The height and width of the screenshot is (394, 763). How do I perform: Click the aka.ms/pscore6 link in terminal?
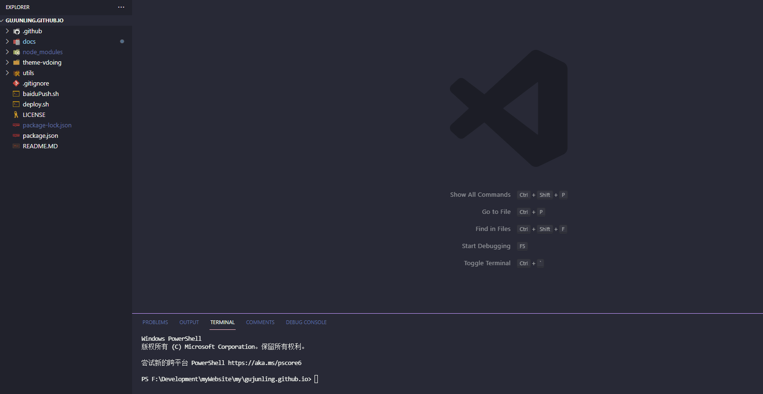(265, 363)
